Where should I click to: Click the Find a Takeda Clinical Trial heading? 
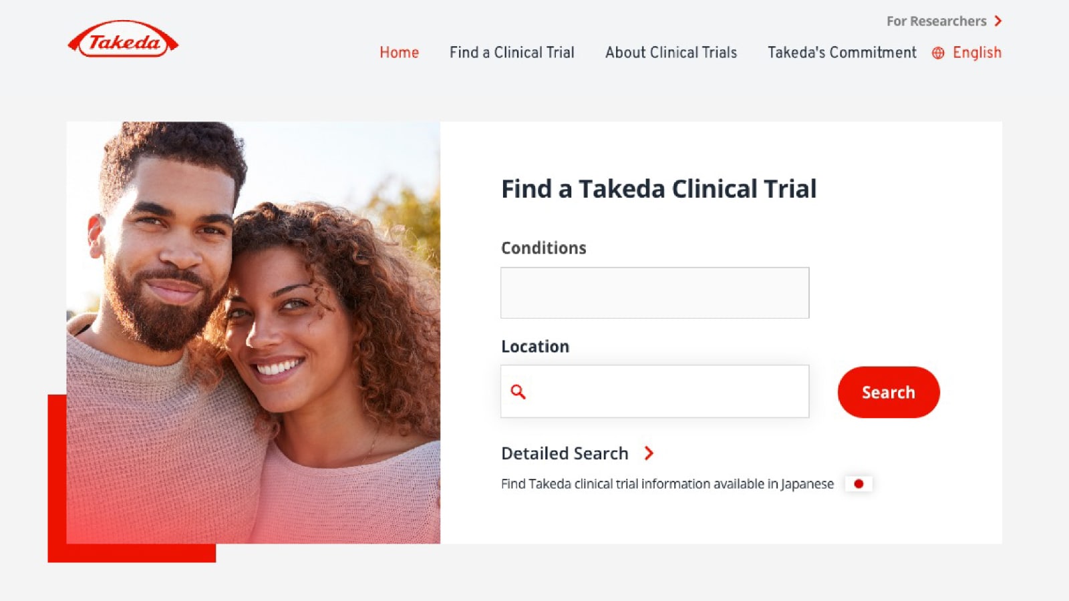click(659, 189)
